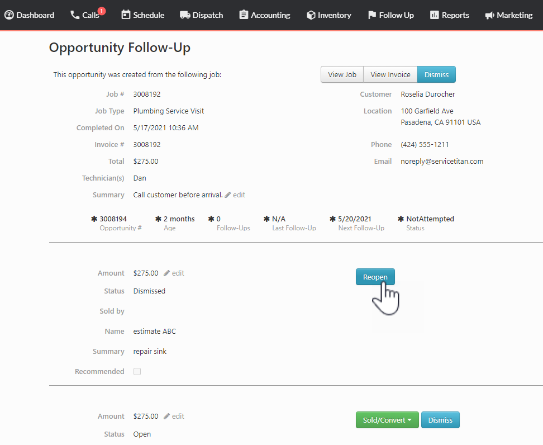Viewport: 543px width, 445px height.
Task: Dismiss the opportunity using top Dismiss button
Action: click(436, 74)
